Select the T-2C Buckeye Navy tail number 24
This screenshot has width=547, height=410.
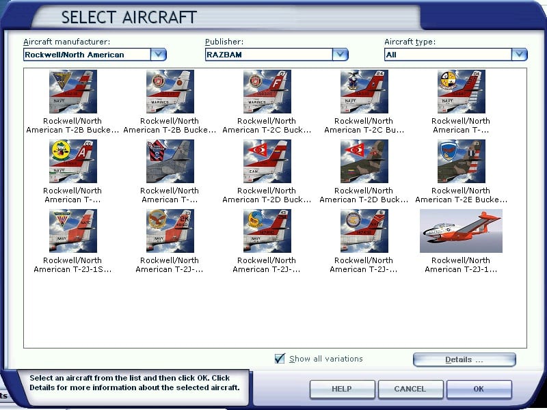[364, 92]
